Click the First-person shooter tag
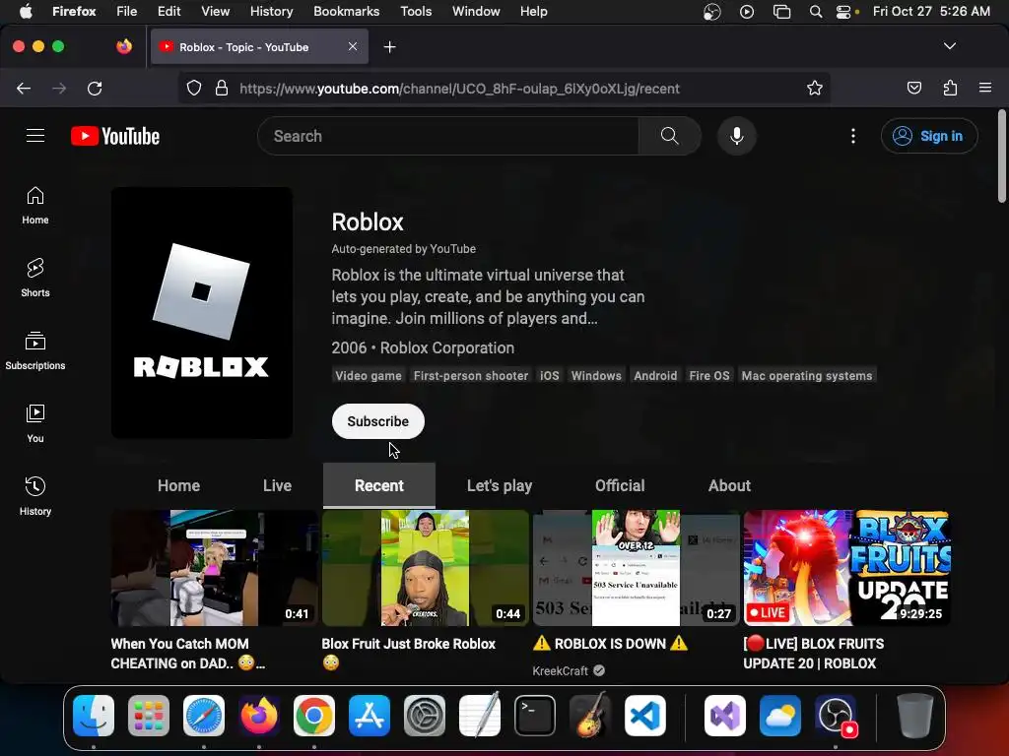Image resolution: width=1009 pixels, height=756 pixels. pyautogui.click(x=470, y=375)
